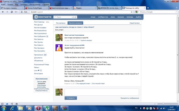This screenshot has height=111, width=179.
Task: Select the Просмотр вопроса tab
Action: click(75, 23)
